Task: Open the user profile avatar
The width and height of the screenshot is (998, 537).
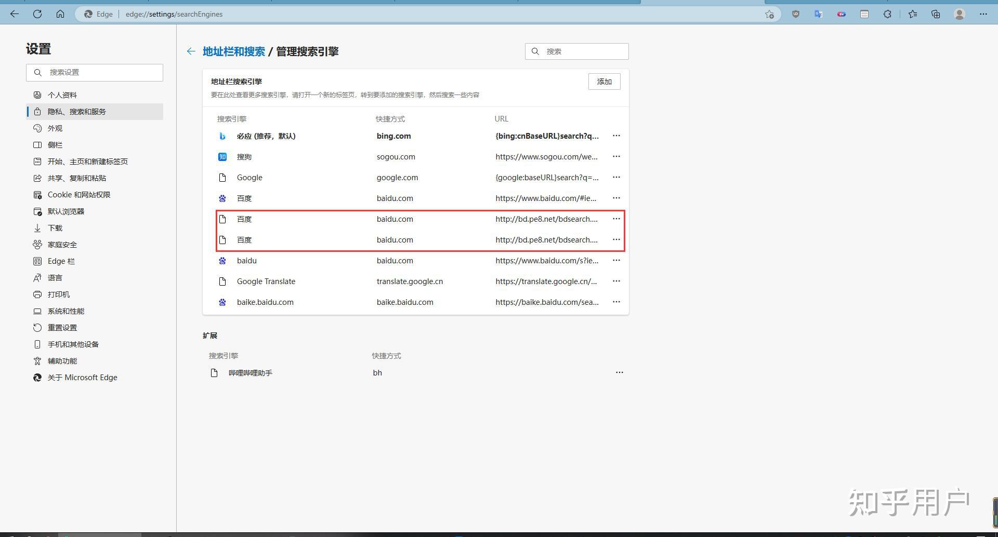Action: coord(960,14)
